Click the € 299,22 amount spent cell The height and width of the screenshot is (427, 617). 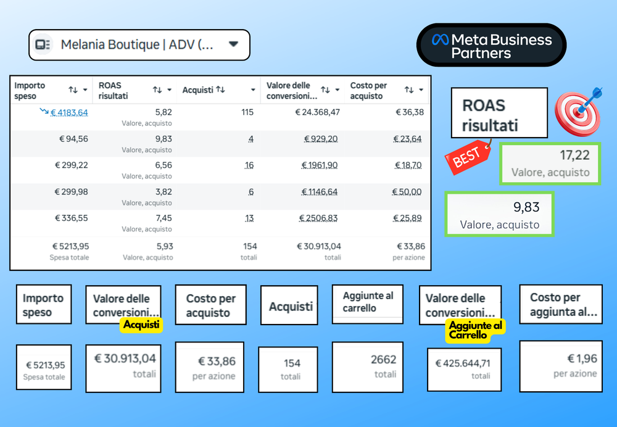(71, 165)
